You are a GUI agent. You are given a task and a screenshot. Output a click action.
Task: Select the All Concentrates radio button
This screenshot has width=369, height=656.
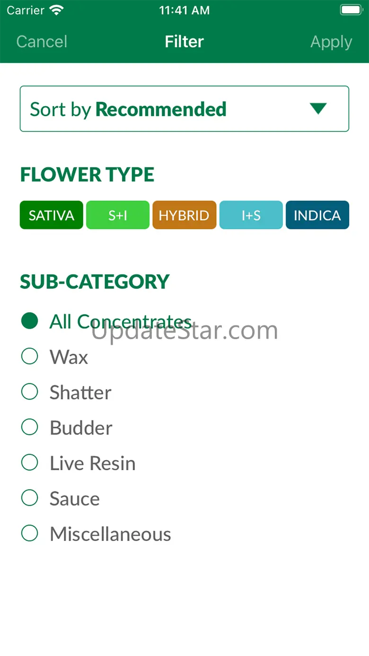tap(30, 321)
